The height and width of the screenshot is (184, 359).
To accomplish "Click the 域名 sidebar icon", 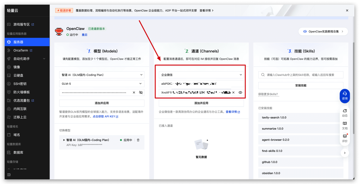I will pyautogui.click(x=9, y=135).
